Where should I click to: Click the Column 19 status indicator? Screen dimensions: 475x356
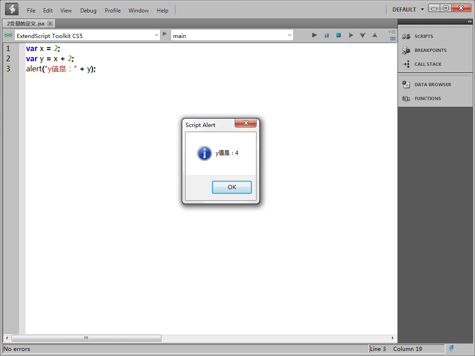pyautogui.click(x=407, y=349)
